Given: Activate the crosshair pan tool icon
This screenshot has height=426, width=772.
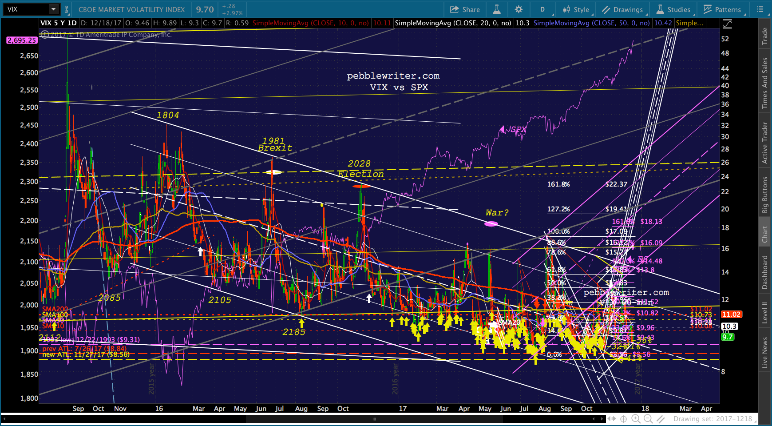Looking at the screenshot, I should click(x=624, y=418).
